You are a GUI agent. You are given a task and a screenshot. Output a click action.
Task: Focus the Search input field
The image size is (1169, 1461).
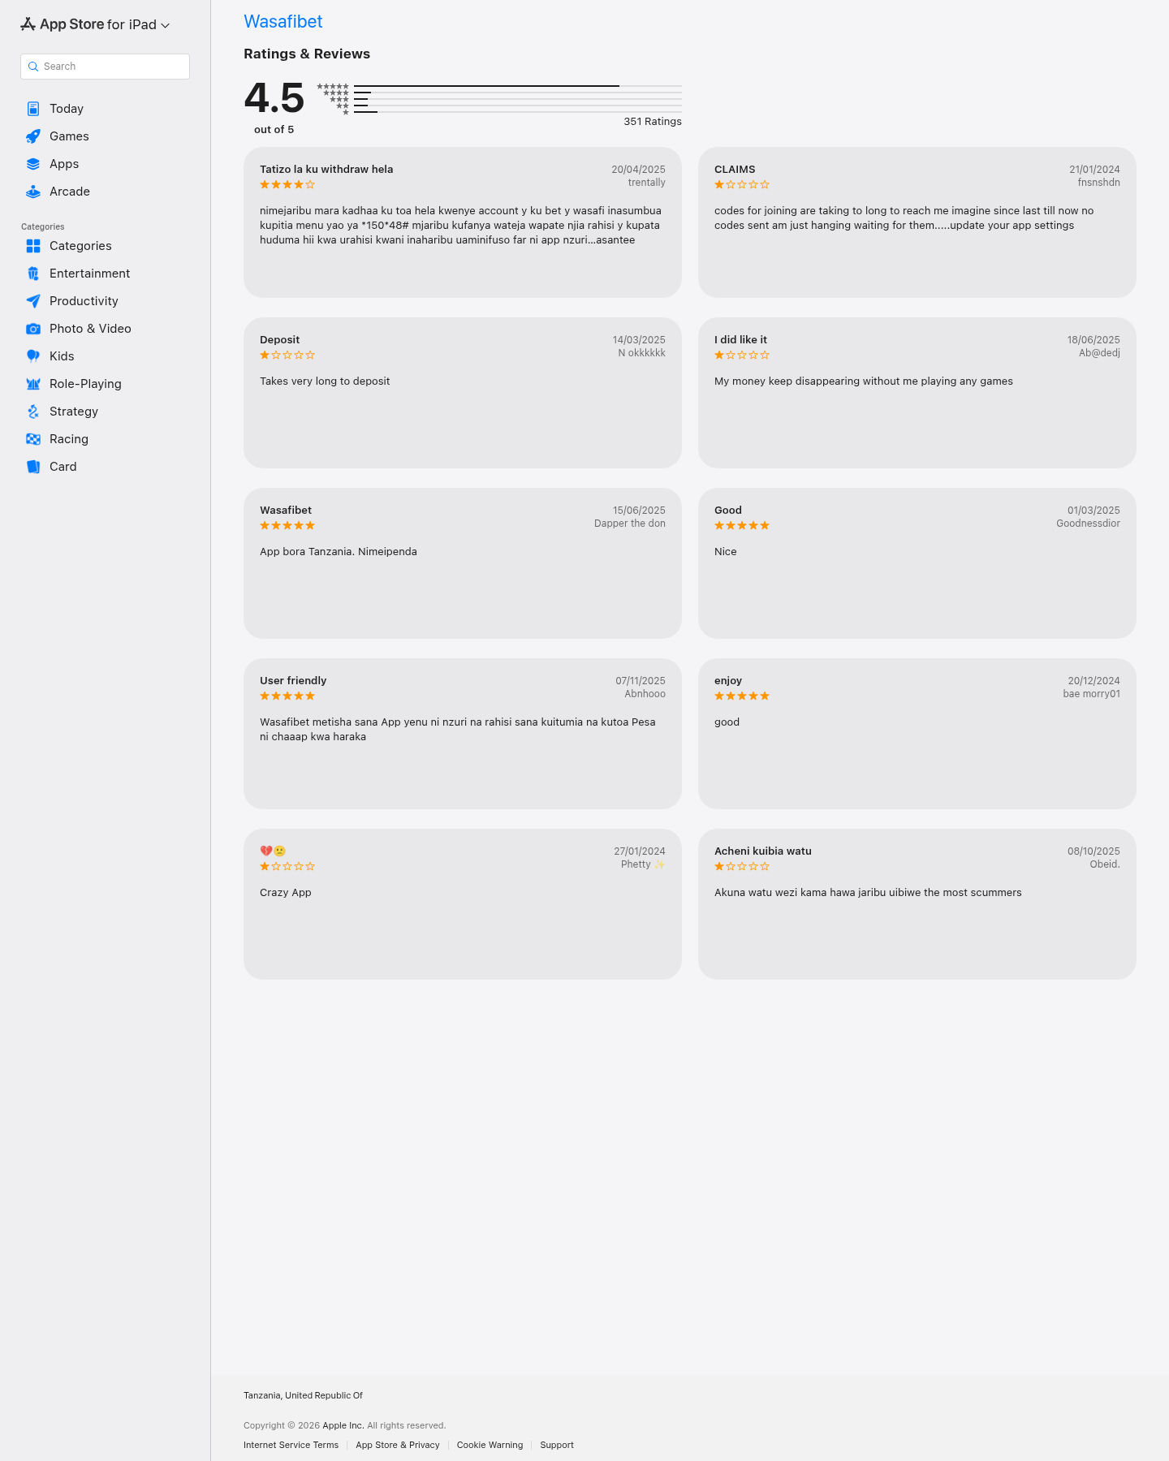click(105, 67)
